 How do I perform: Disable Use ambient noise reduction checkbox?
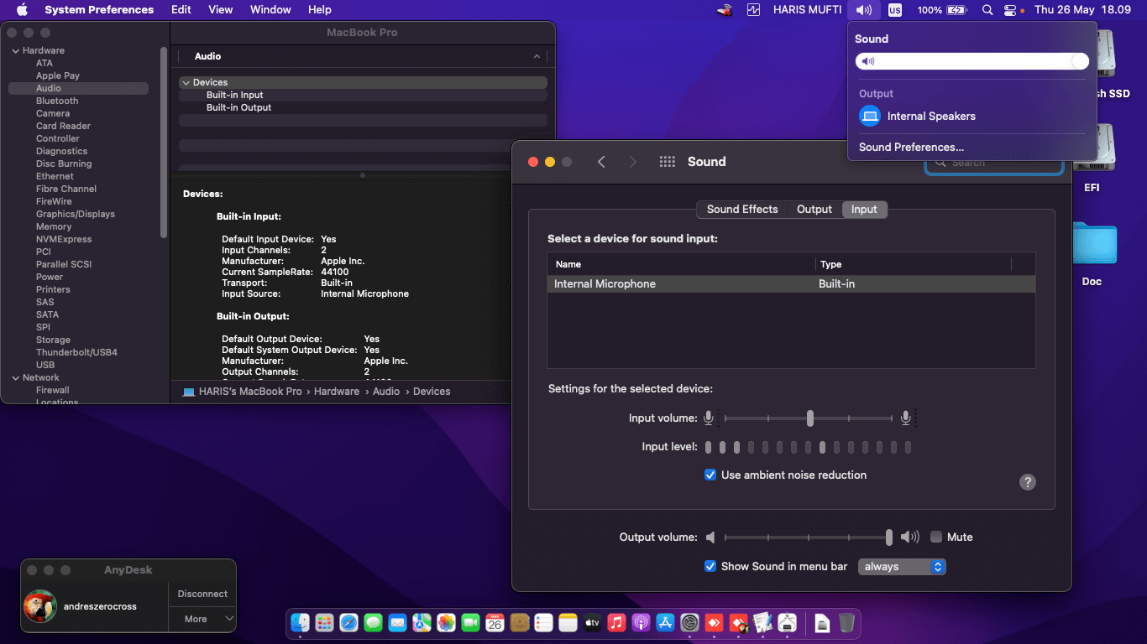tap(710, 475)
